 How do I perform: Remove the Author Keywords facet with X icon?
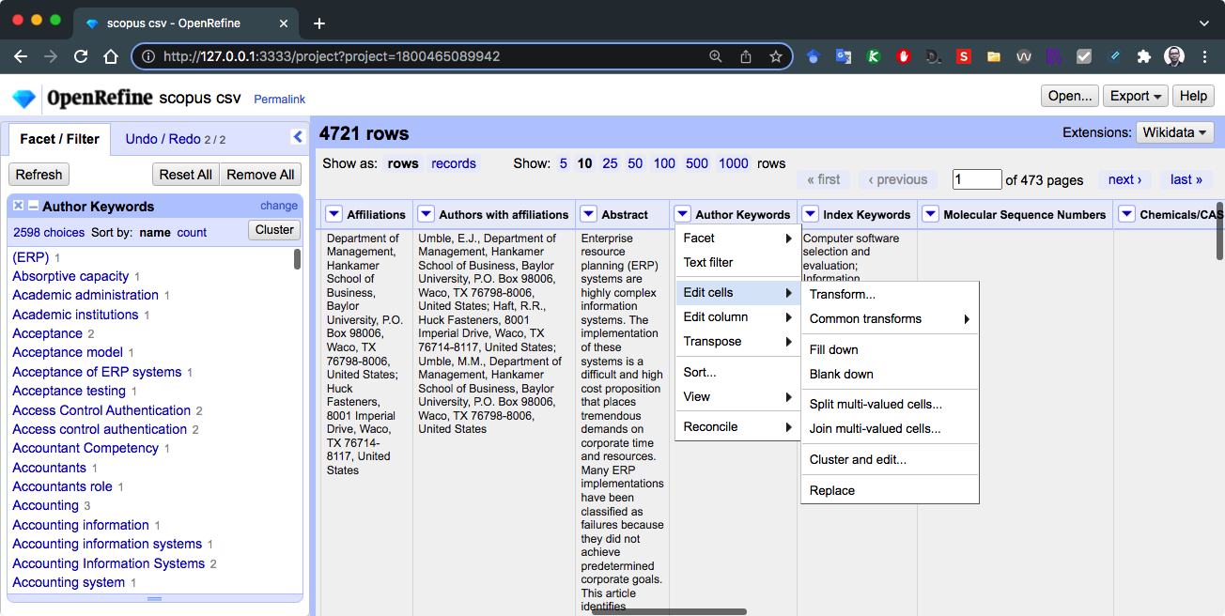(x=19, y=206)
